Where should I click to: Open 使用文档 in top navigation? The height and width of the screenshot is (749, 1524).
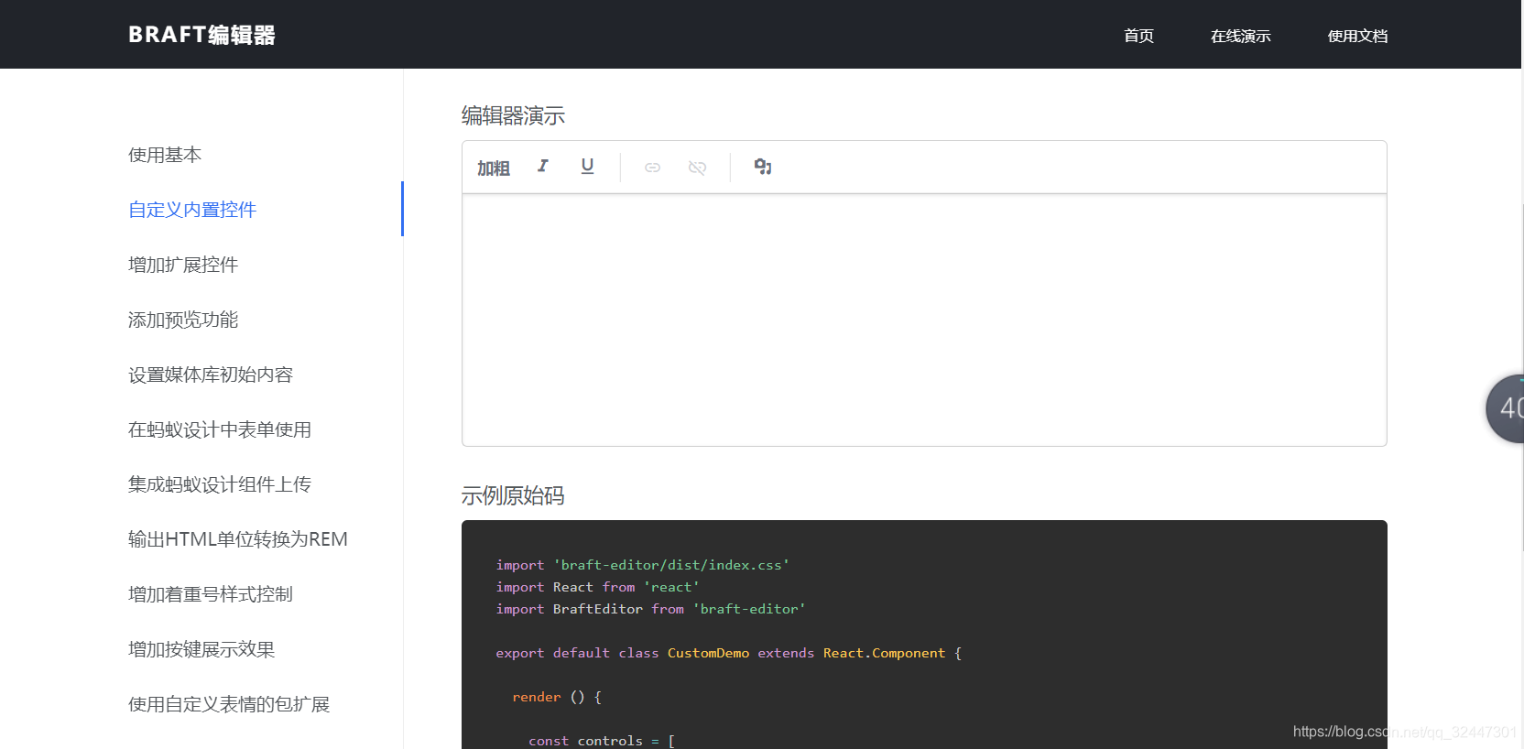pos(1357,36)
